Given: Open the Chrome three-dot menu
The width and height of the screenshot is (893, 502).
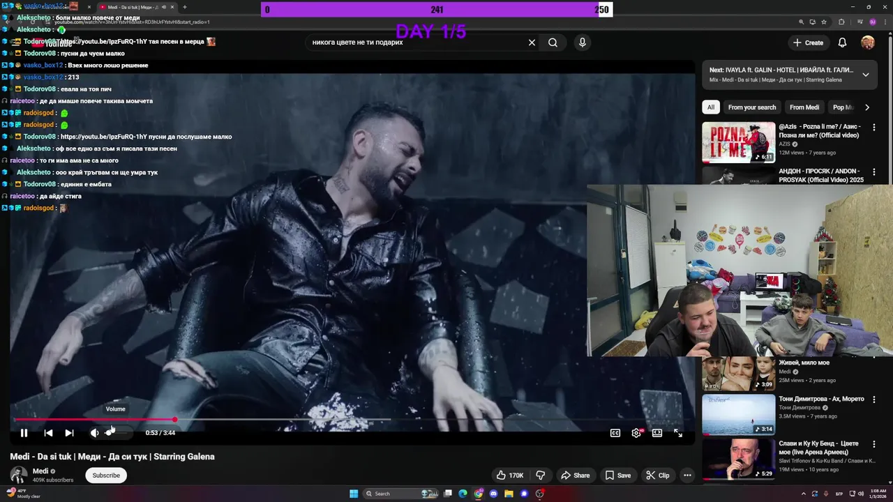Looking at the screenshot, I should click(x=885, y=22).
